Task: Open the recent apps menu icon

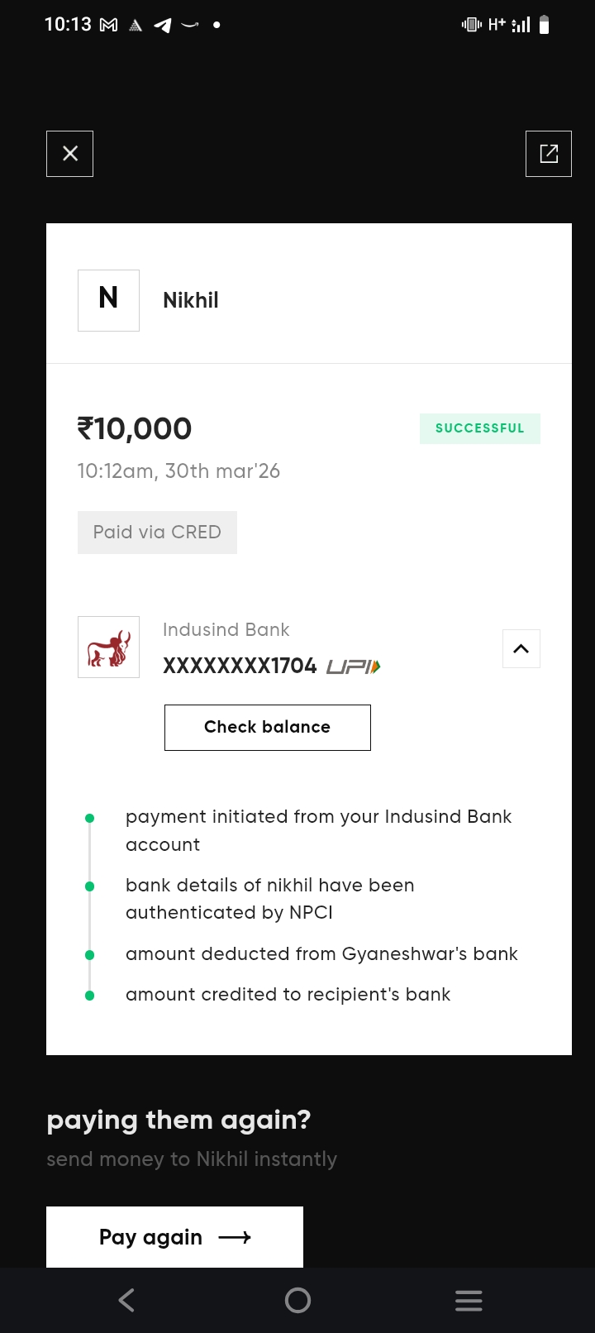Action: (469, 1301)
